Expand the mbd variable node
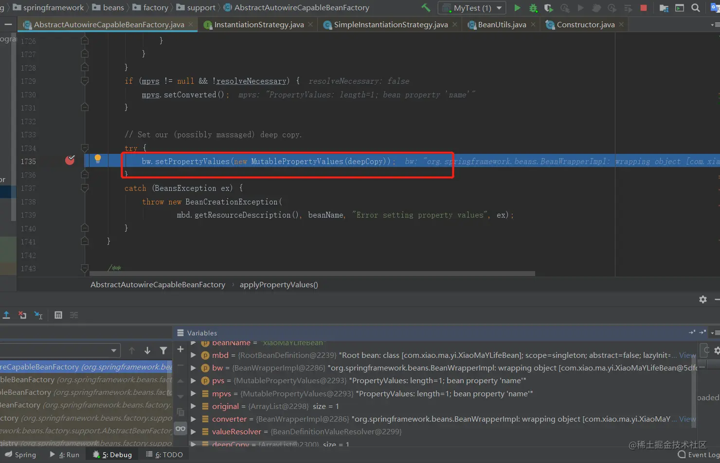 click(193, 355)
